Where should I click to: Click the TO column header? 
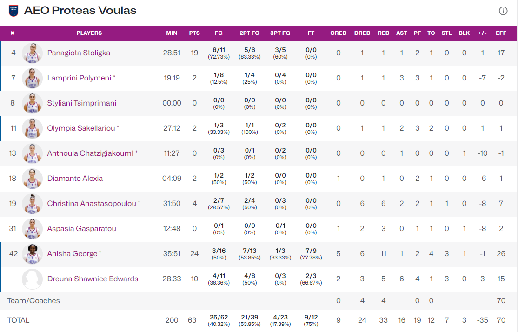click(431, 33)
